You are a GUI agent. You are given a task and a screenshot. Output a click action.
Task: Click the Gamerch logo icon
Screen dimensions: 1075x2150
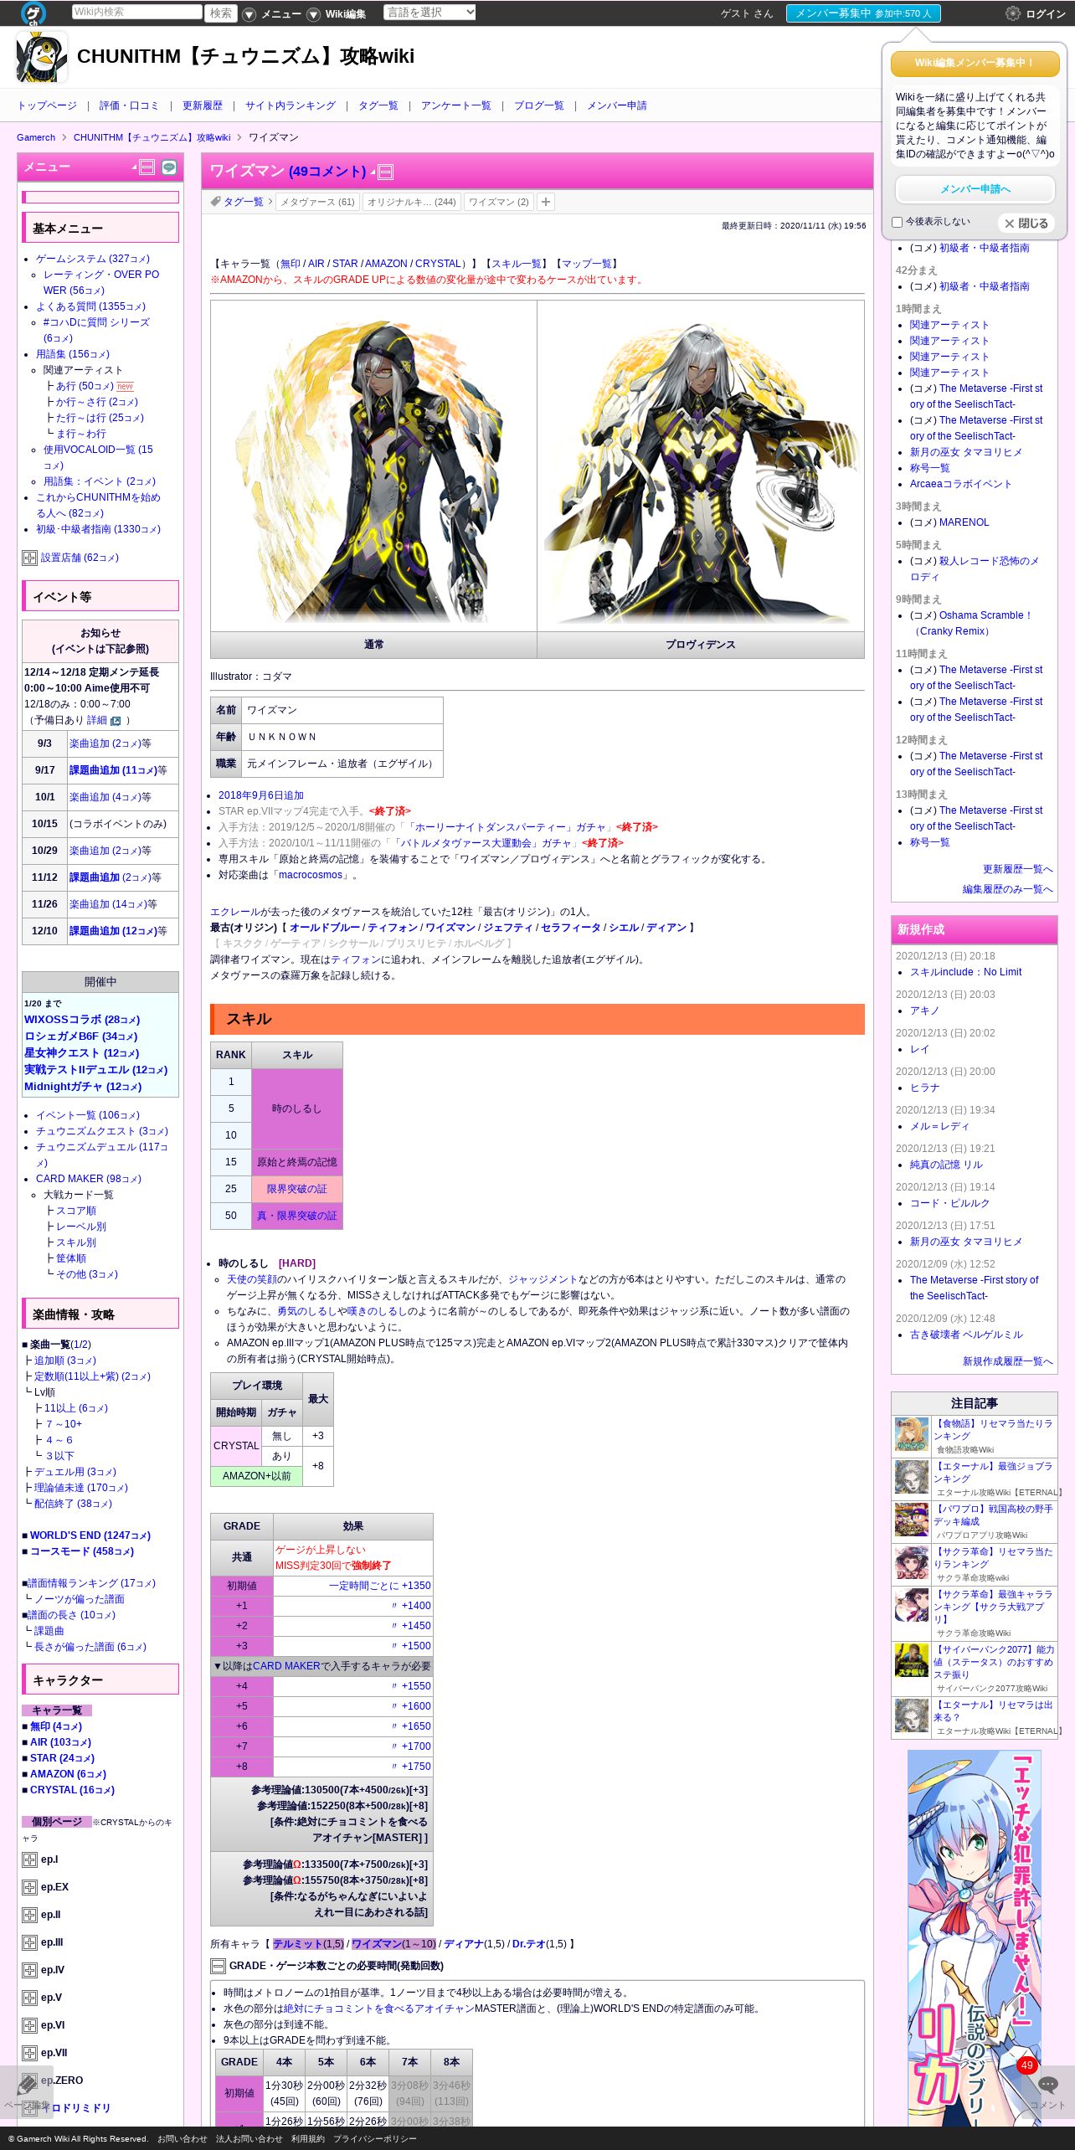[33, 13]
